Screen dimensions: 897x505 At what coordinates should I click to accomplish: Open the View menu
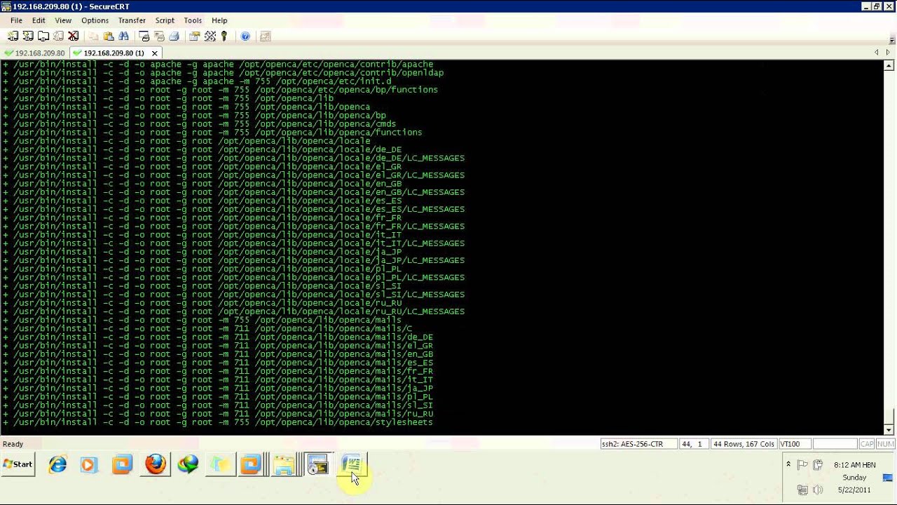tap(63, 20)
